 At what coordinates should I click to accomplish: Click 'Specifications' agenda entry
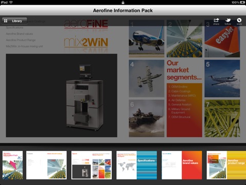point(14,27)
